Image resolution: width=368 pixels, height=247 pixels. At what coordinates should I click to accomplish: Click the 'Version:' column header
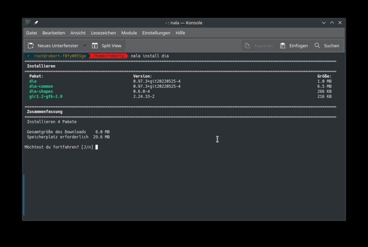(143, 76)
